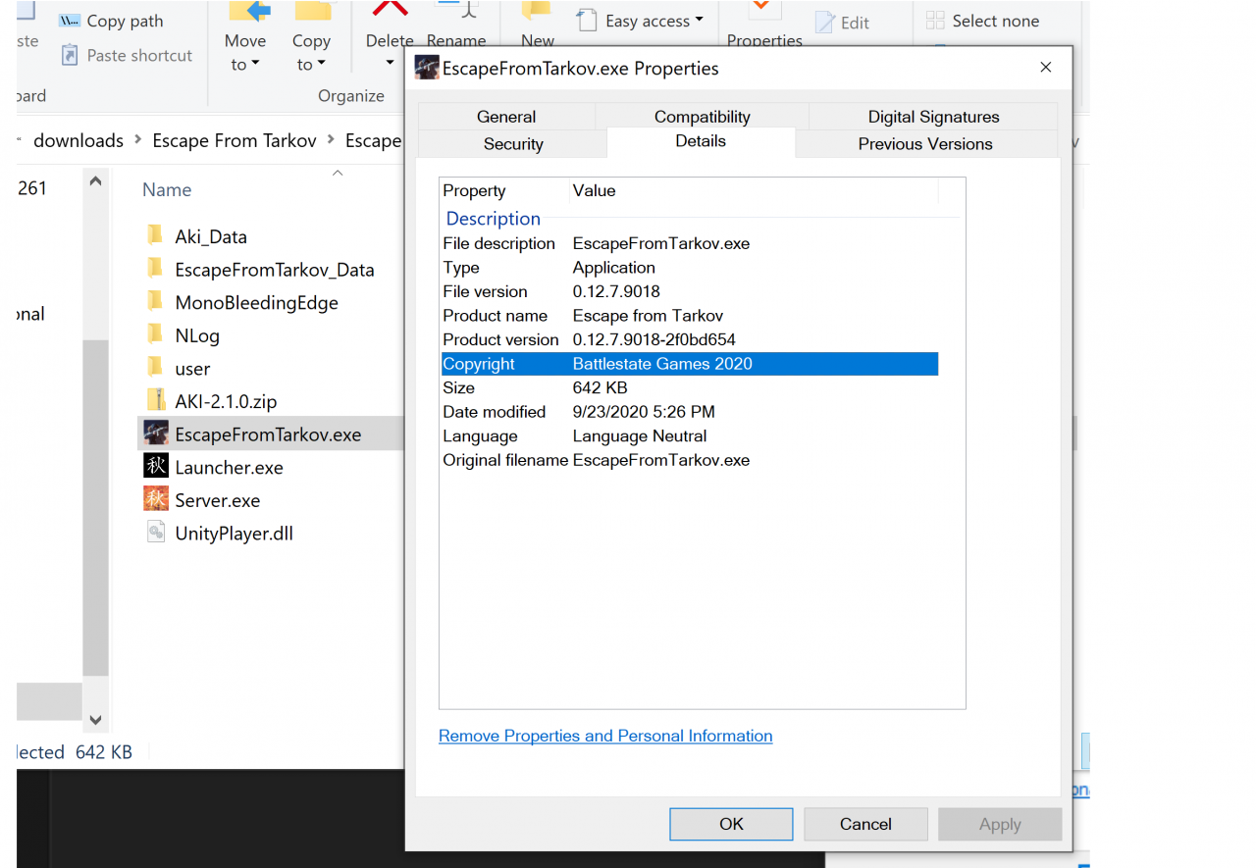Image resolution: width=1256 pixels, height=868 pixels.
Task: Select the File description row
Action: (x=690, y=243)
